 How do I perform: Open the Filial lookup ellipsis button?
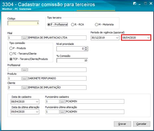[x=25, y=38]
